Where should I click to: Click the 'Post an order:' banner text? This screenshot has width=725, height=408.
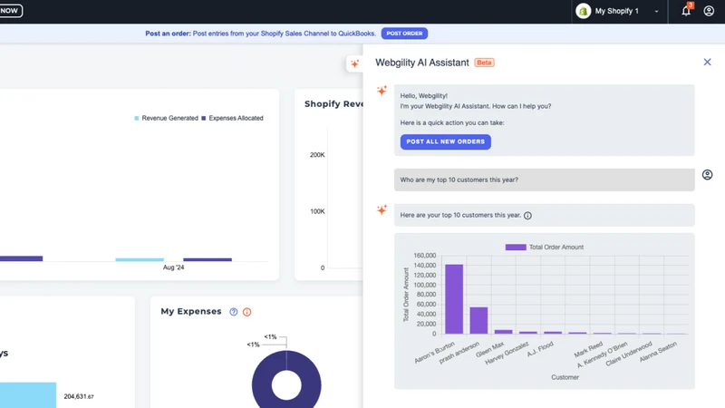point(168,34)
